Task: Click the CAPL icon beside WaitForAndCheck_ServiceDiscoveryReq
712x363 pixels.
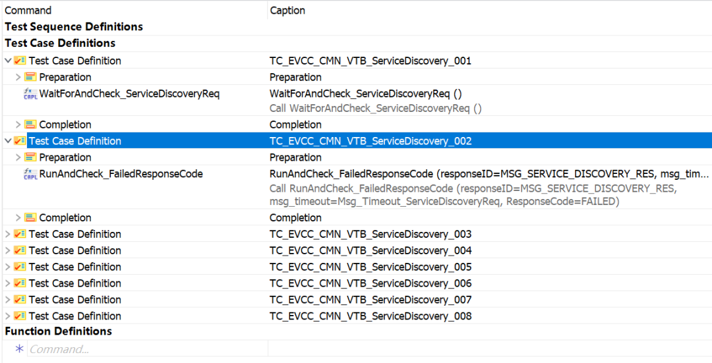Action: [30, 94]
